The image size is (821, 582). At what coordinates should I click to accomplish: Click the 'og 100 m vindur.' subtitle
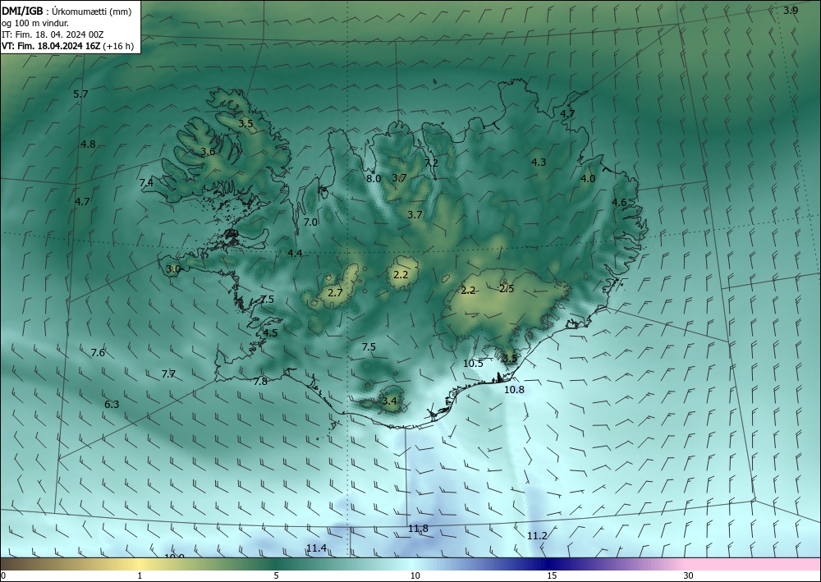point(35,24)
